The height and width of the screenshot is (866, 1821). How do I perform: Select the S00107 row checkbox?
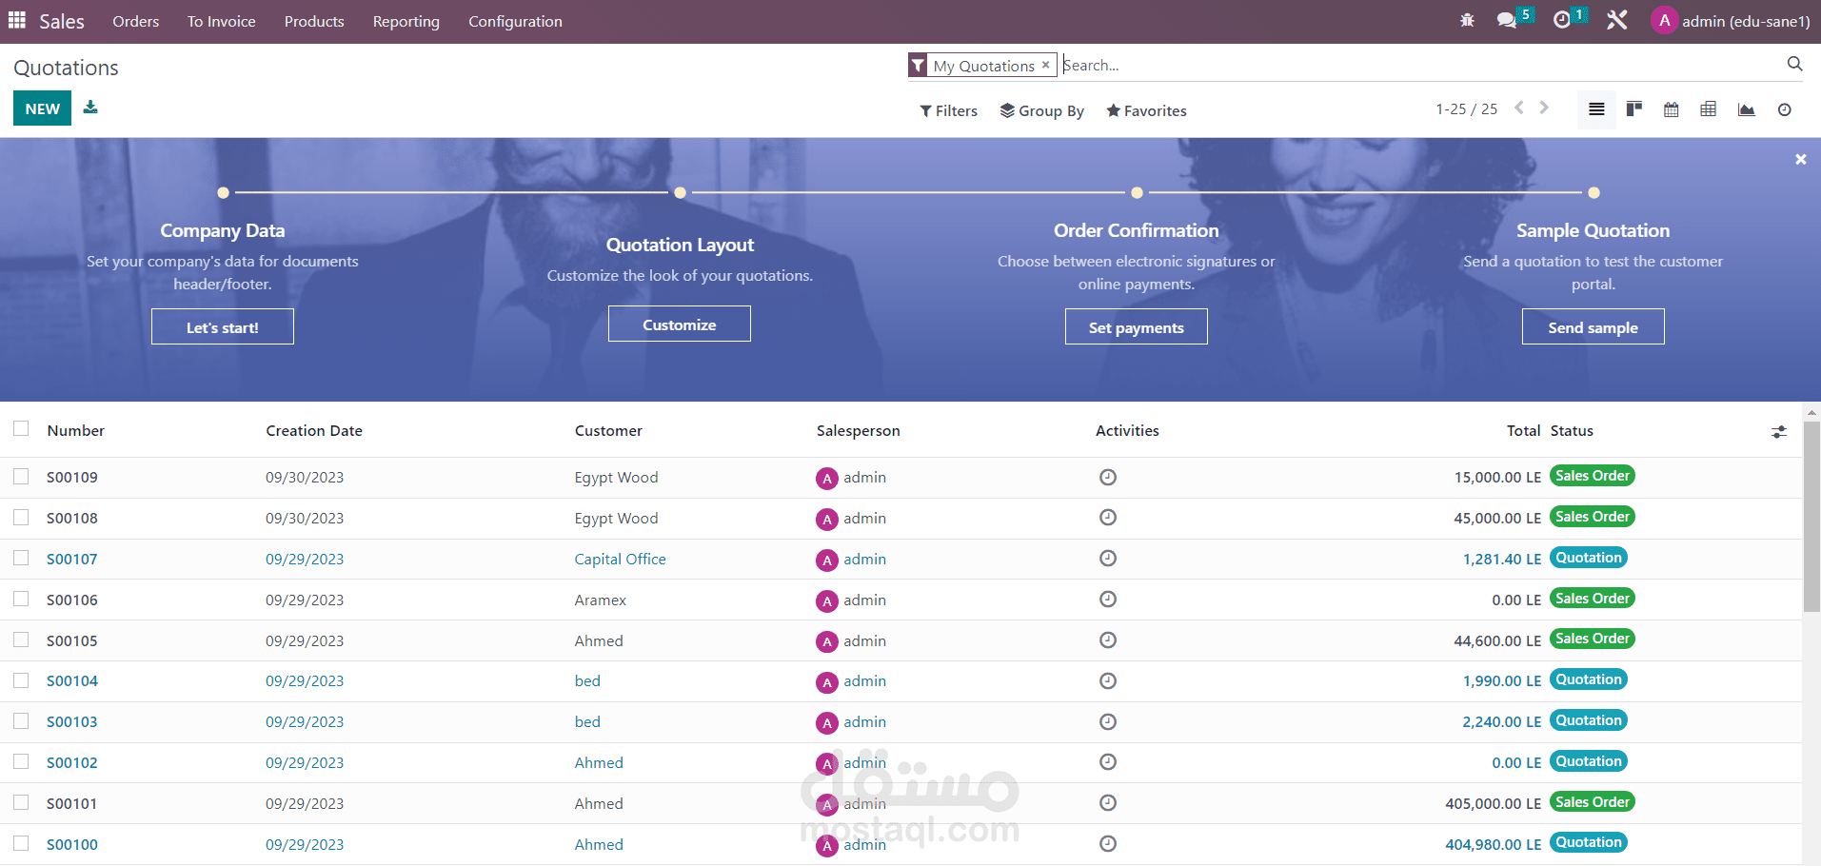[21, 558]
